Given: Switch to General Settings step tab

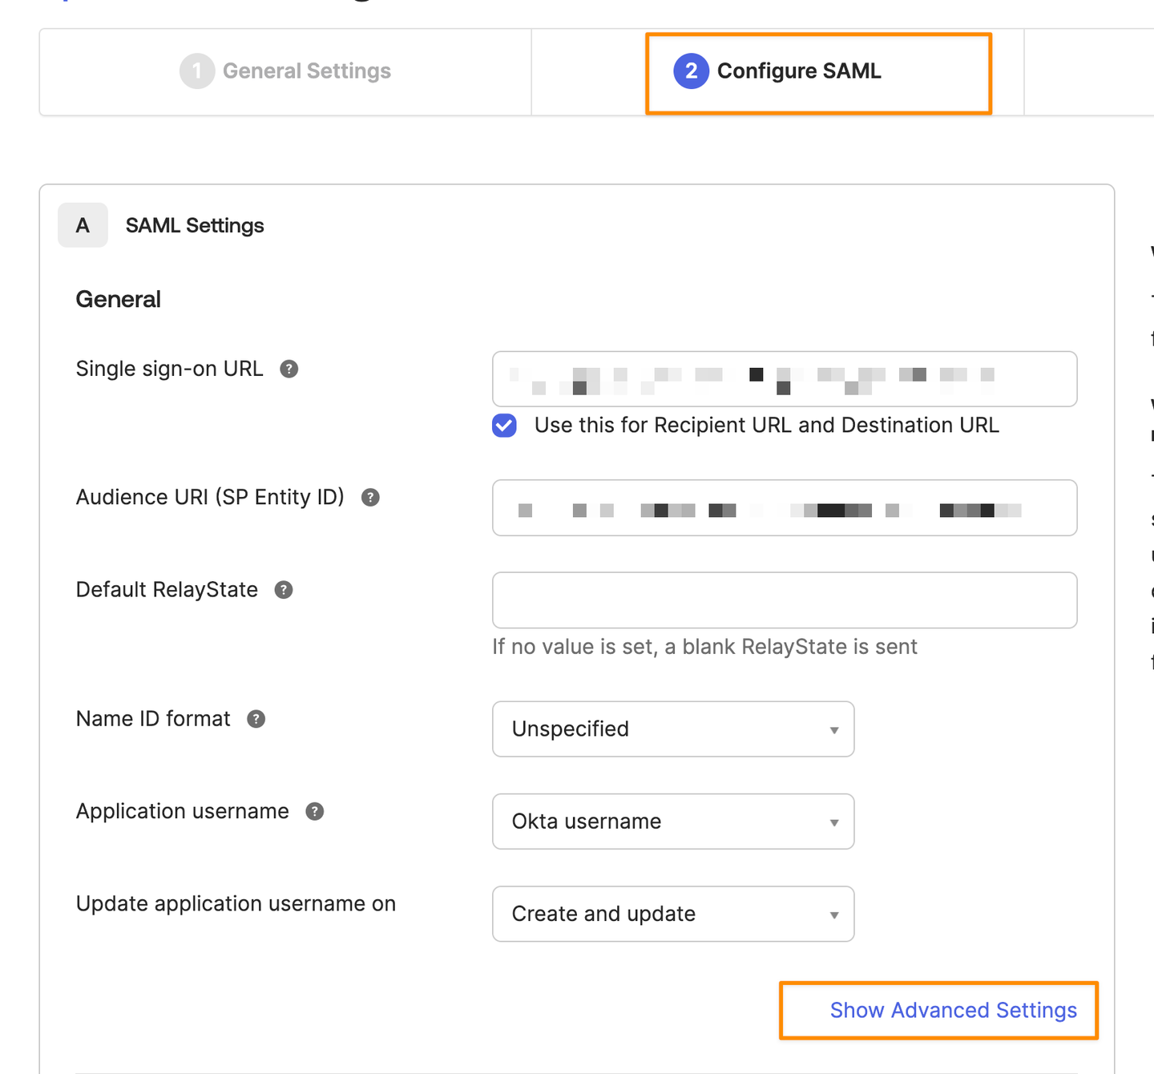Looking at the screenshot, I should click(x=306, y=71).
